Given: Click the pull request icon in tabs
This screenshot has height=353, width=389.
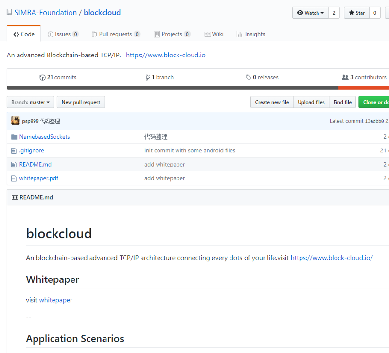Looking at the screenshot, I should [94, 34].
